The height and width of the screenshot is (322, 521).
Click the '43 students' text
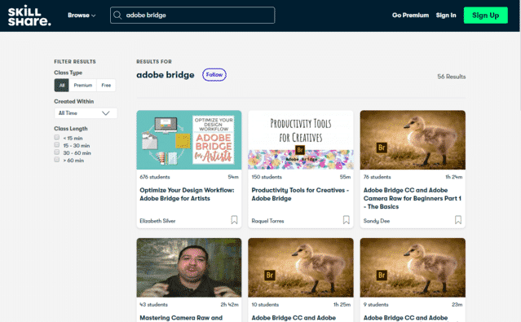tap(154, 305)
